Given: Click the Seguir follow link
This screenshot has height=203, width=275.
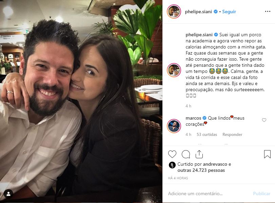Looking at the screenshot, I should [229, 12].
